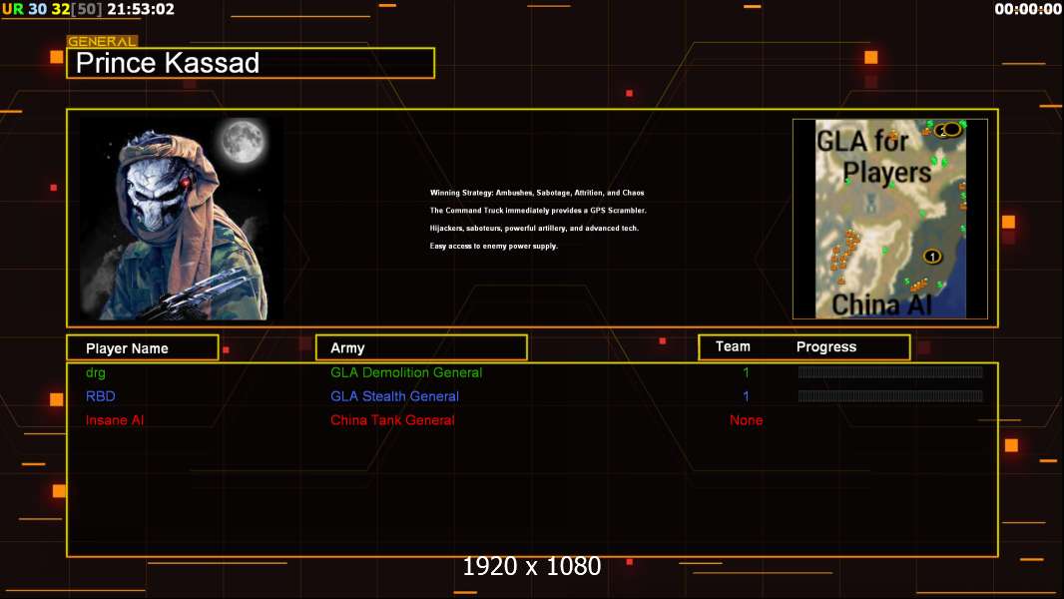Click start position marker 1 on the map
The width and height of the screenshot is (1064, 599).
[932, 257]
